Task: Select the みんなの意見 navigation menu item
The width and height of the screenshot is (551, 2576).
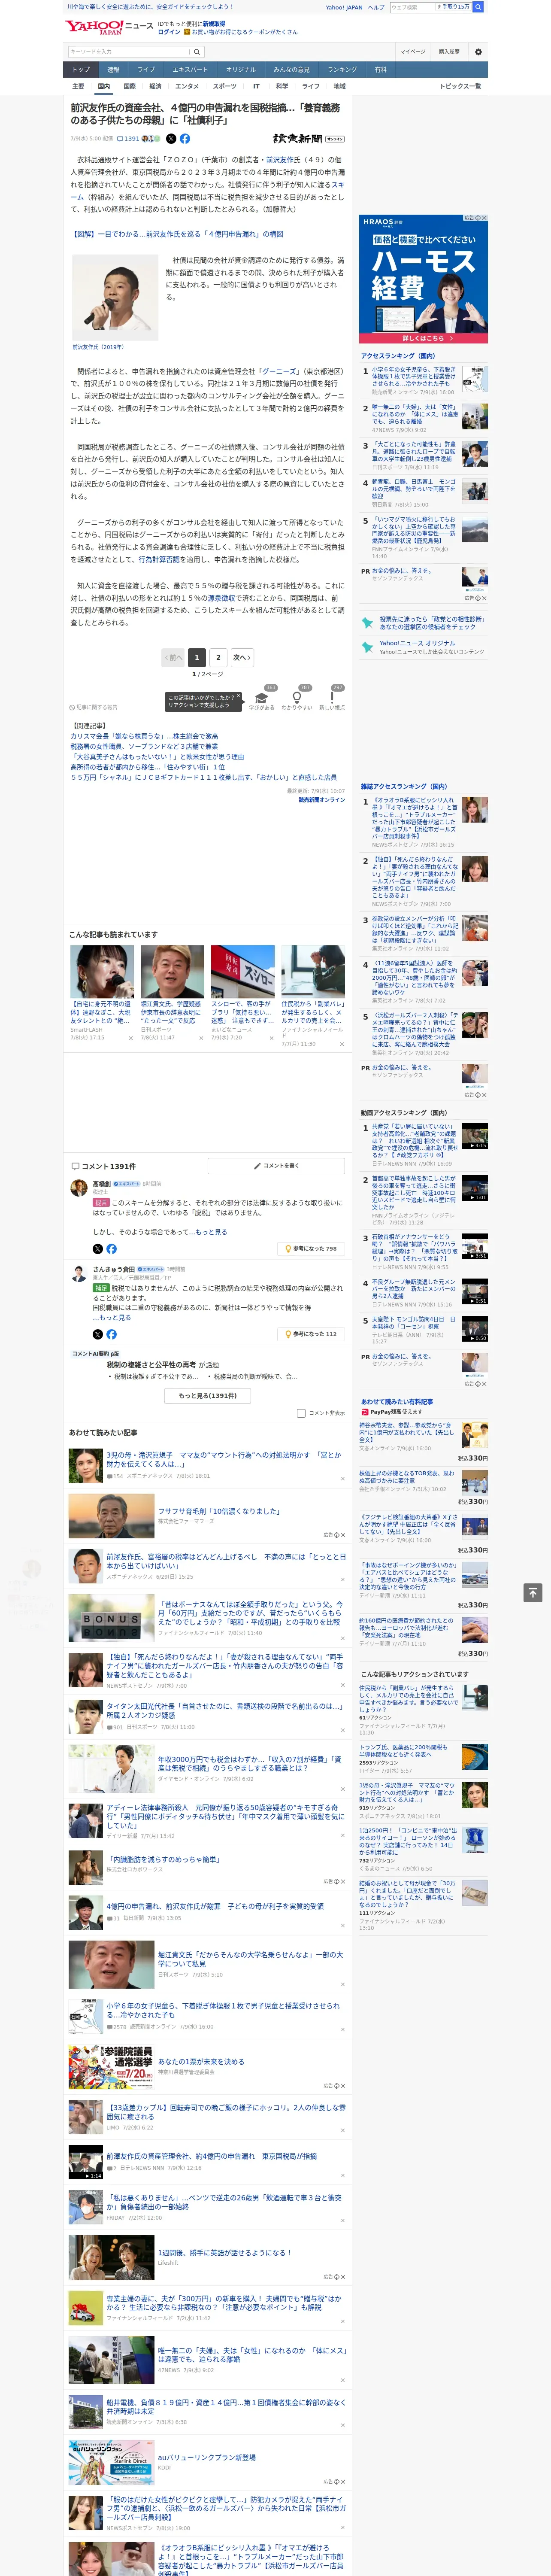Action: [x=291, y=70]
